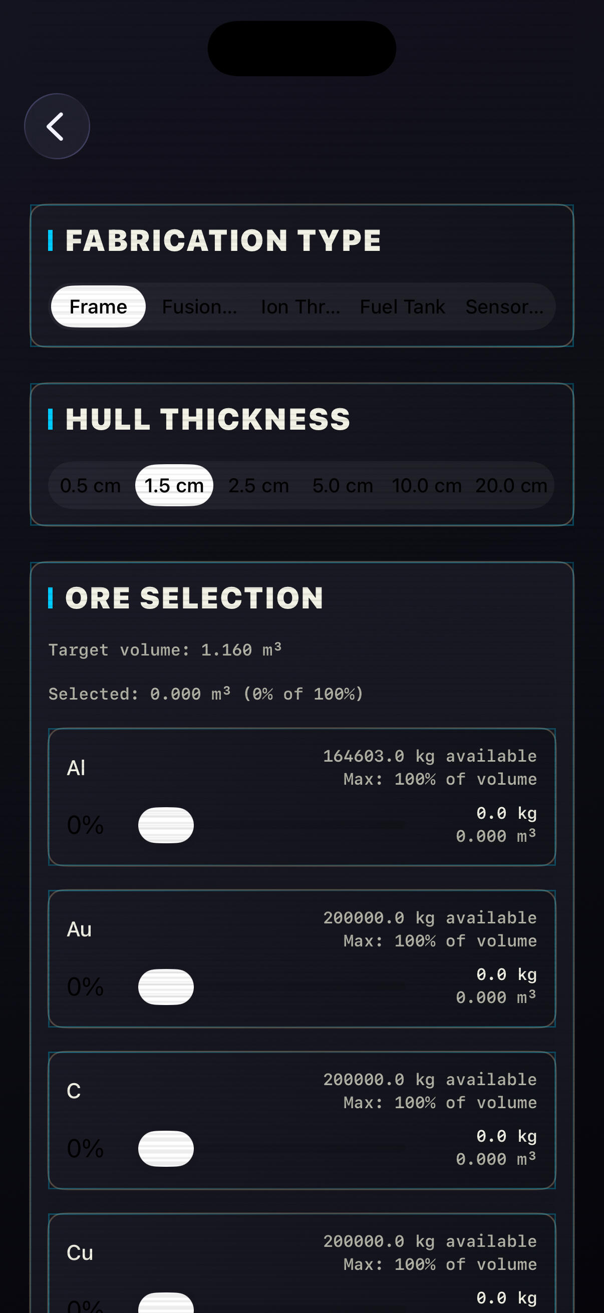Tap the Ore Selection section heading

(x=194, y=598)
